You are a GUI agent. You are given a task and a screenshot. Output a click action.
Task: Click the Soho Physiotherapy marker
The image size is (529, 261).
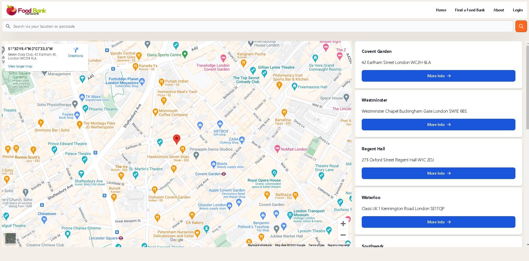click(x=75, y=104)
